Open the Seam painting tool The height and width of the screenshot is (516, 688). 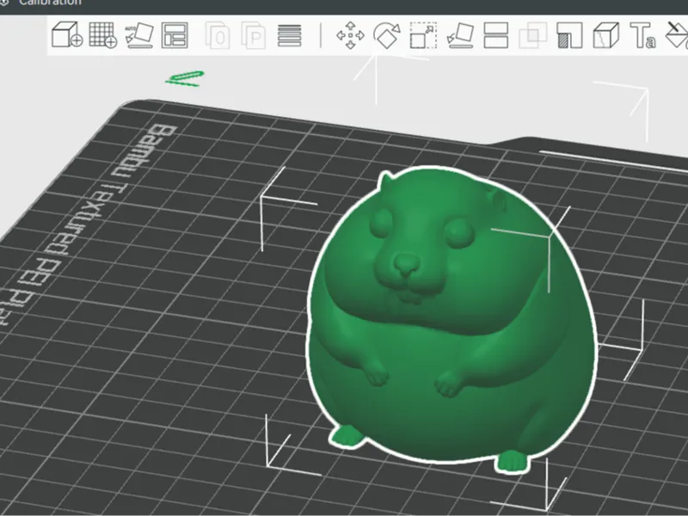click(605, 35)
